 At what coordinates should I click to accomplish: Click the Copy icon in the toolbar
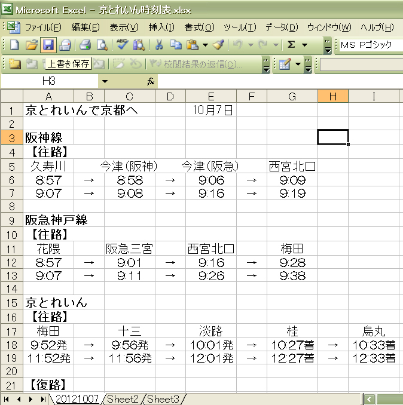pos(176,45)
